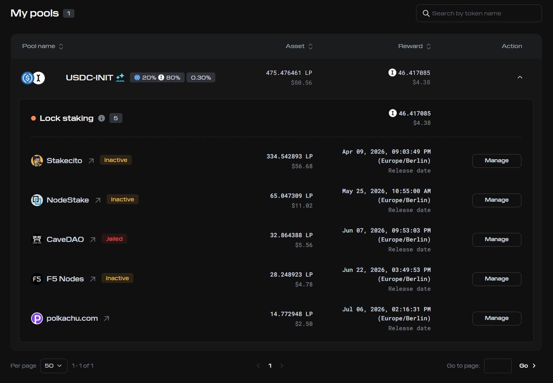This screenshot has height=383, width=553.
Task: Open Stakecito external link arrow icon
Action: click(x=91, y=161)
